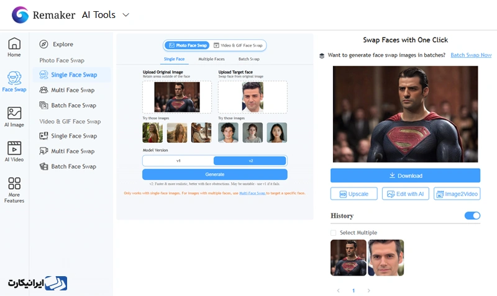Switch to Photo Face Swap mode
This screenshot has width=497, height=296.
tap(188, 45)
